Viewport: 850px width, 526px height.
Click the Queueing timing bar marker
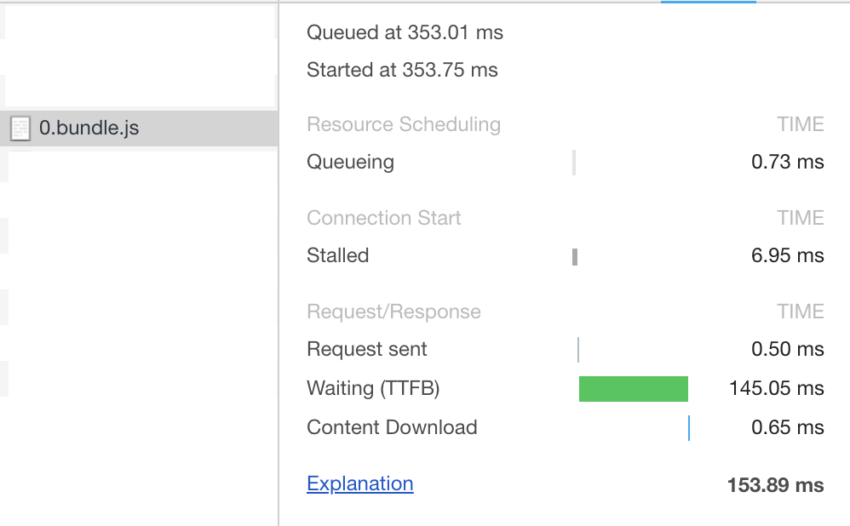tap(576, 162)
